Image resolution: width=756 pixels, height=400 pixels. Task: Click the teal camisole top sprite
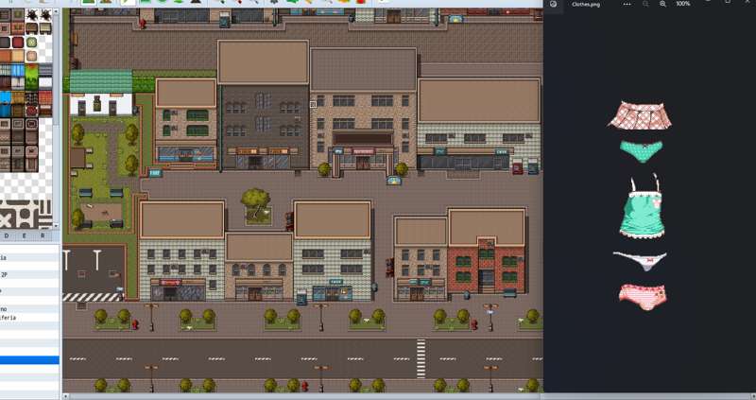coord(639,209)
